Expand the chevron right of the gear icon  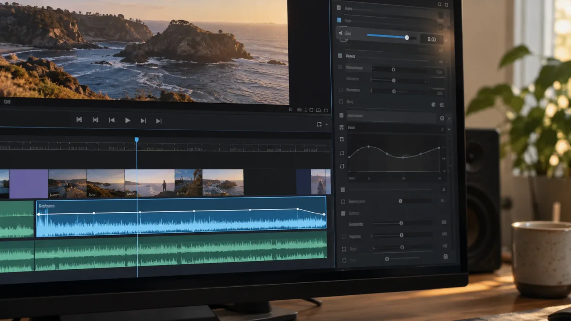(x=449, y=119)
